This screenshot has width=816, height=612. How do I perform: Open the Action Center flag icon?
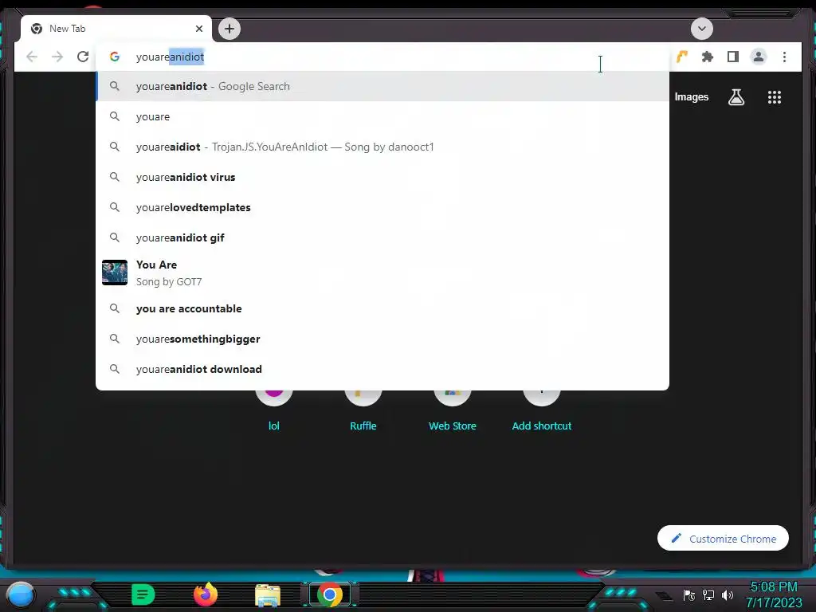pyautogui.click(x=688, y=594)
